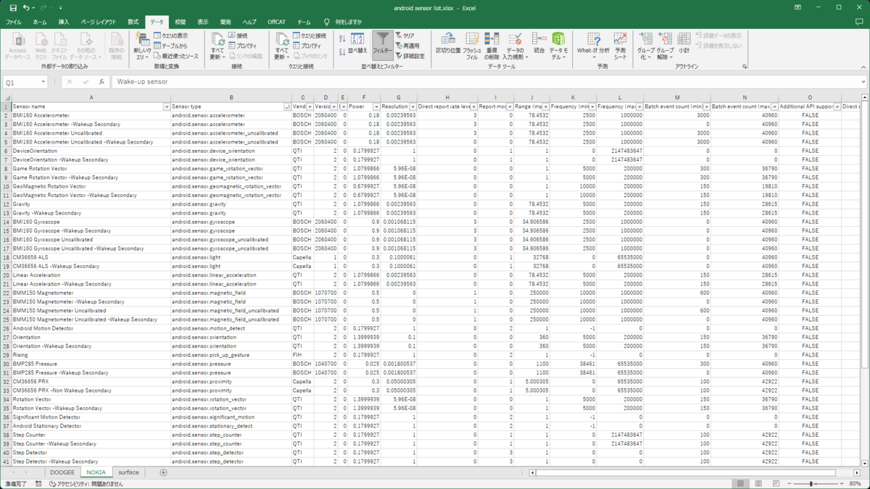
Task: Add a new worksheet with the plus button
Action: [x=162, y=472]
